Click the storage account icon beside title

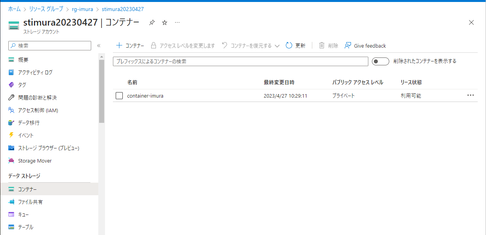[14, 26]
